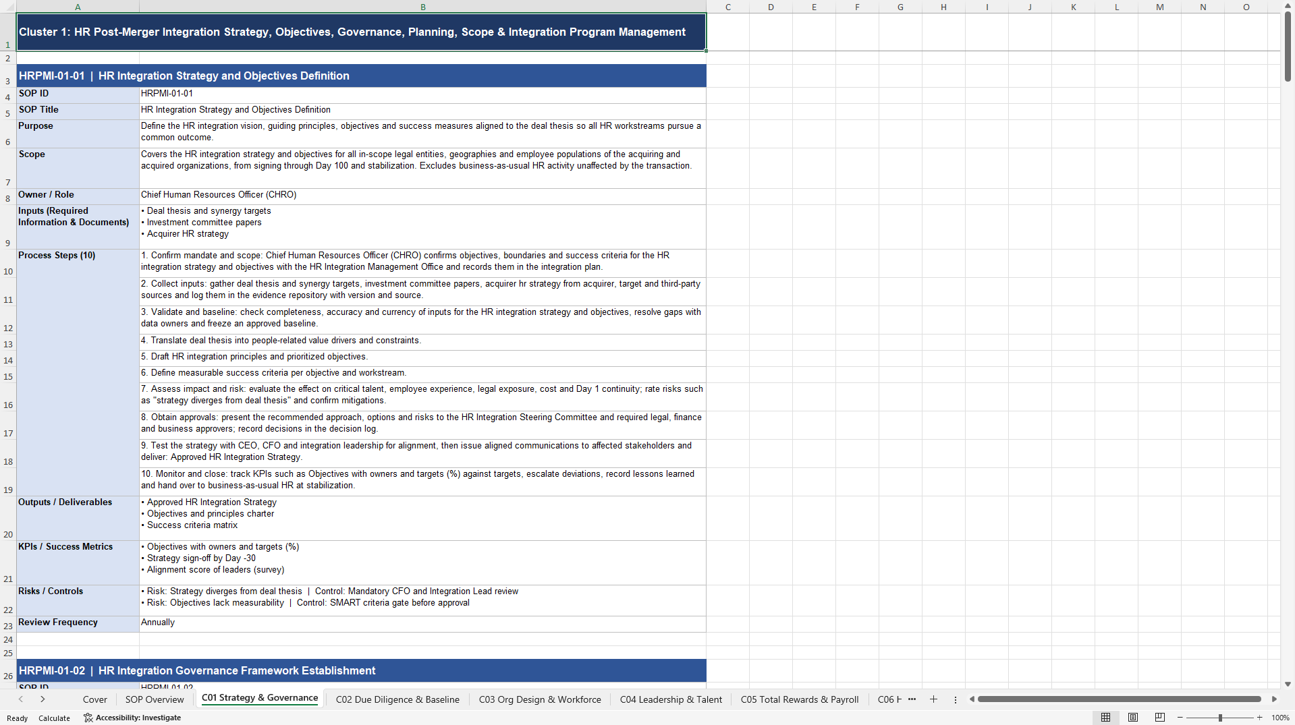Viewport: 1295px width, 725px height.
Task: Switch to Page Layout view
Action: pos(1133,718)
